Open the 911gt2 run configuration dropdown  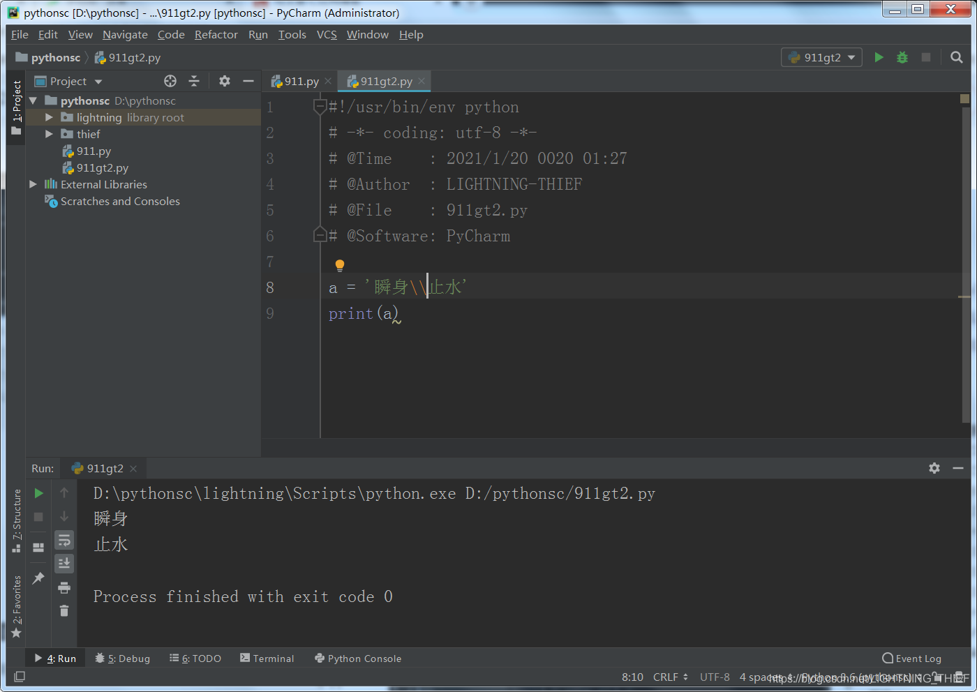click(821, 57)
